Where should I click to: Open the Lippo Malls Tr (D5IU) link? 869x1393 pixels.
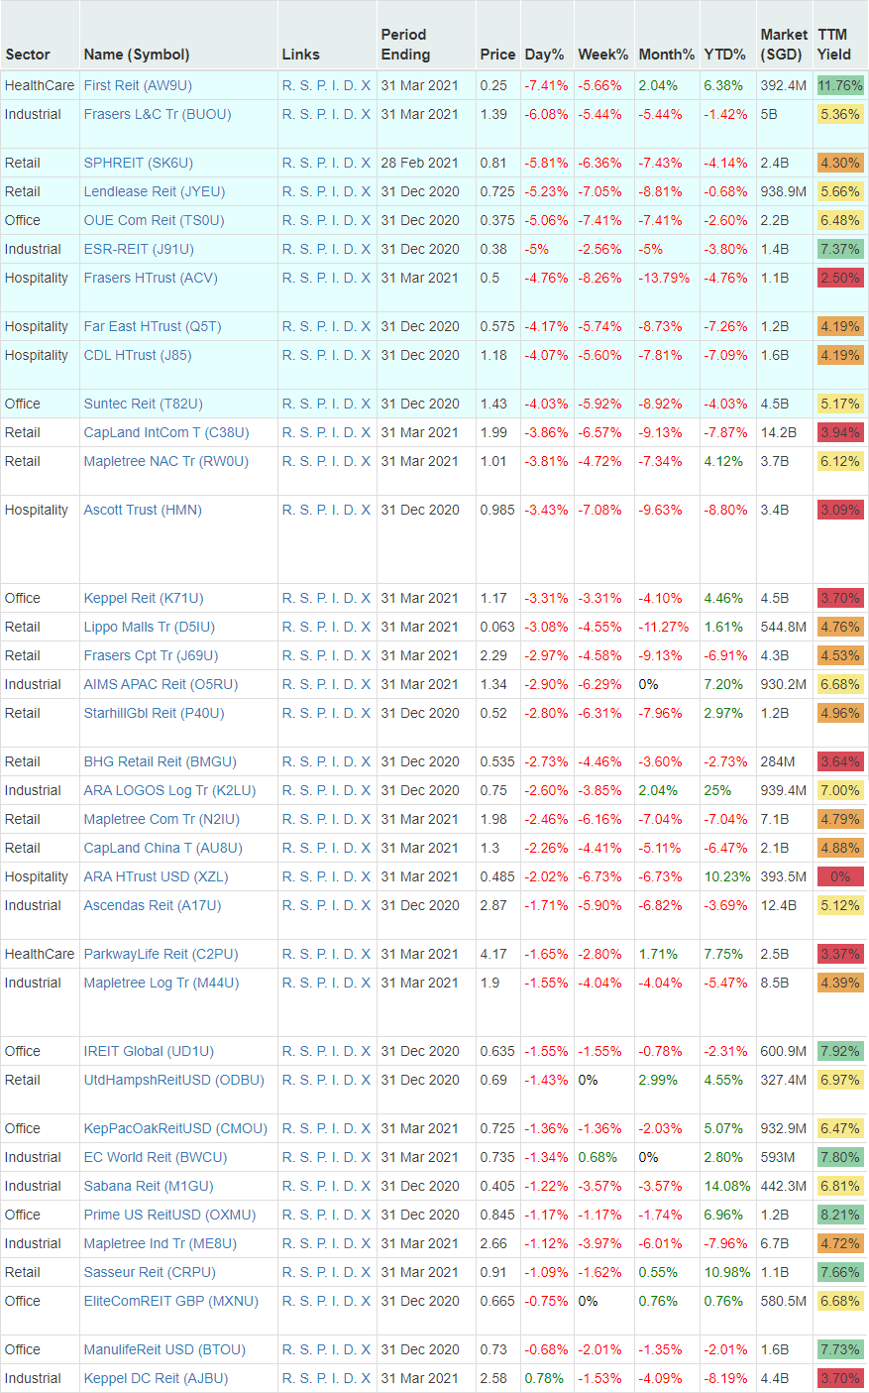[x=150, y=627]
